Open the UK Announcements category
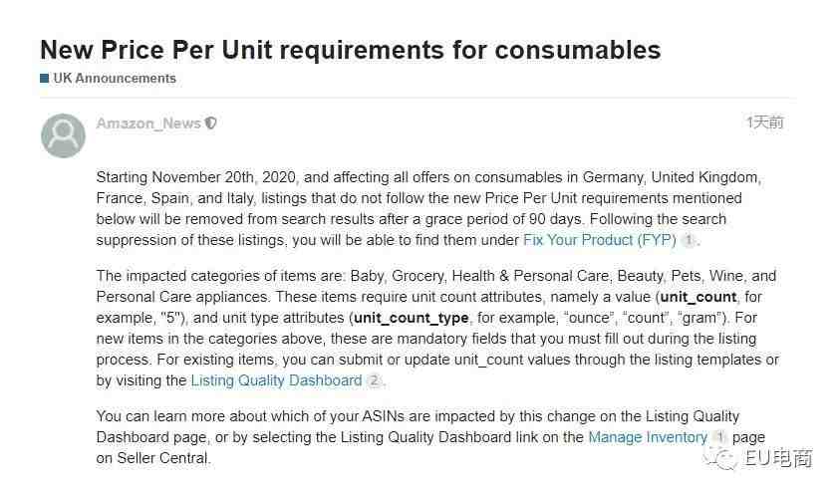Screen dimensions: 840x495 [x=115, y=79]
